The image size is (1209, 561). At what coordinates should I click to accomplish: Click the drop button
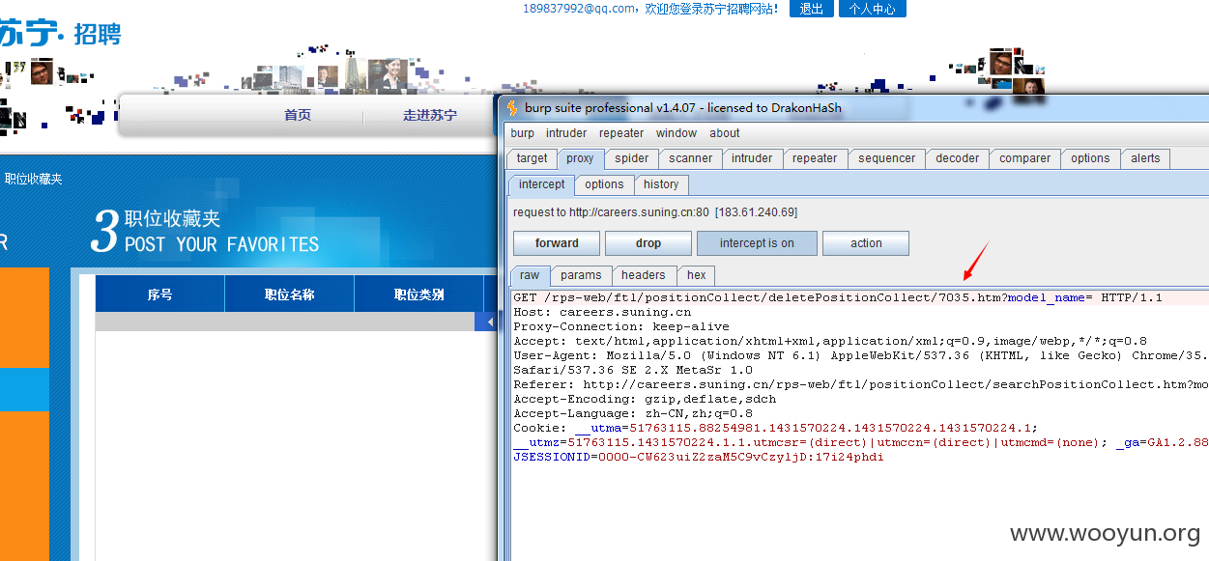[648, 243]
